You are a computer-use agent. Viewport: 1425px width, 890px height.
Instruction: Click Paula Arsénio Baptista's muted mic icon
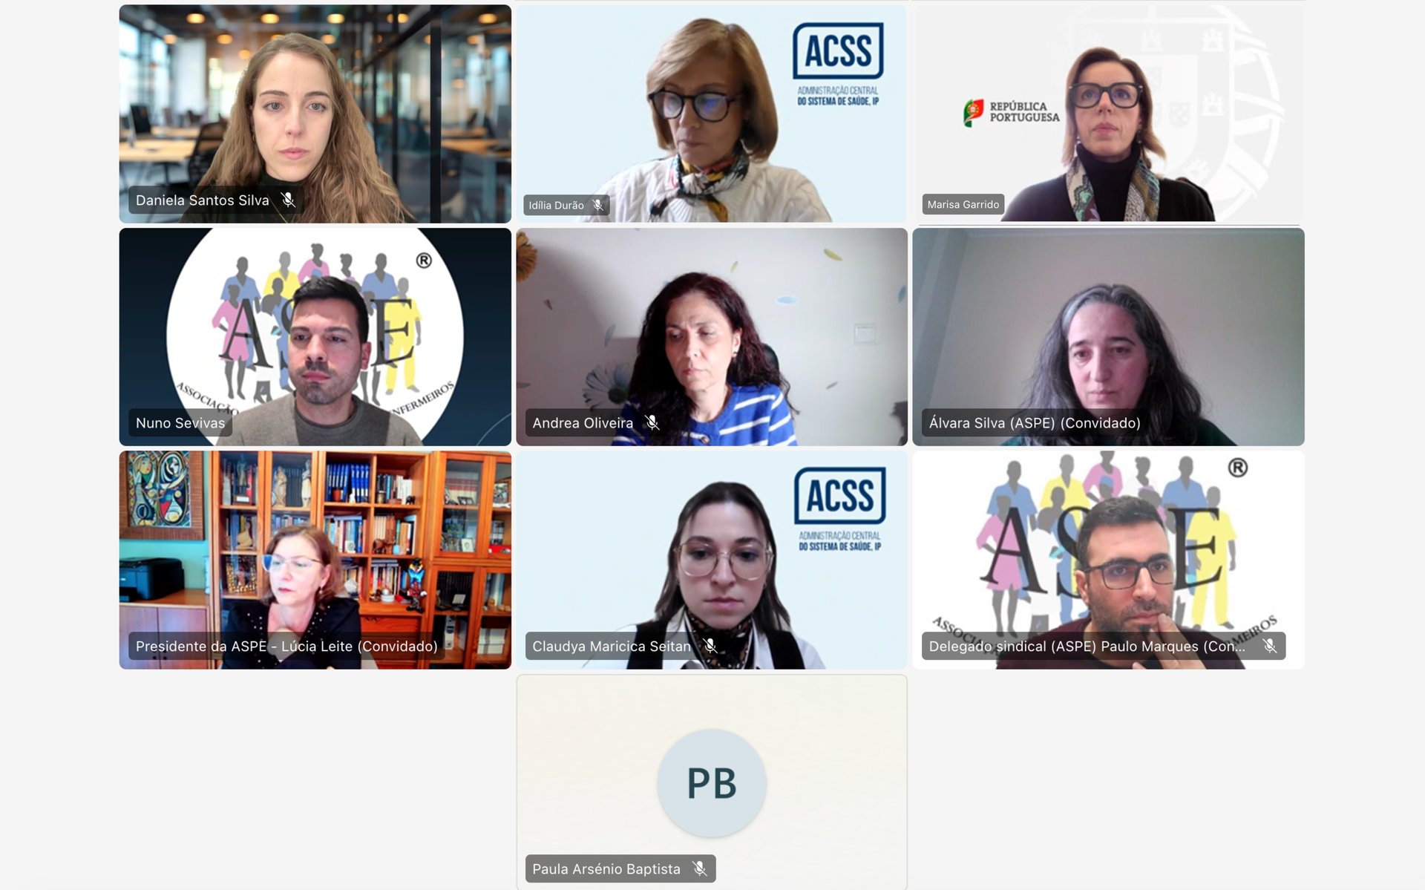pyautogui.click(x=699, y=868)
